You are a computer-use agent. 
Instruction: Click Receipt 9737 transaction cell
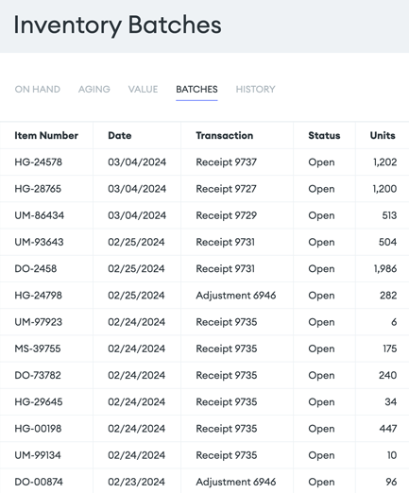pos(227,162)
